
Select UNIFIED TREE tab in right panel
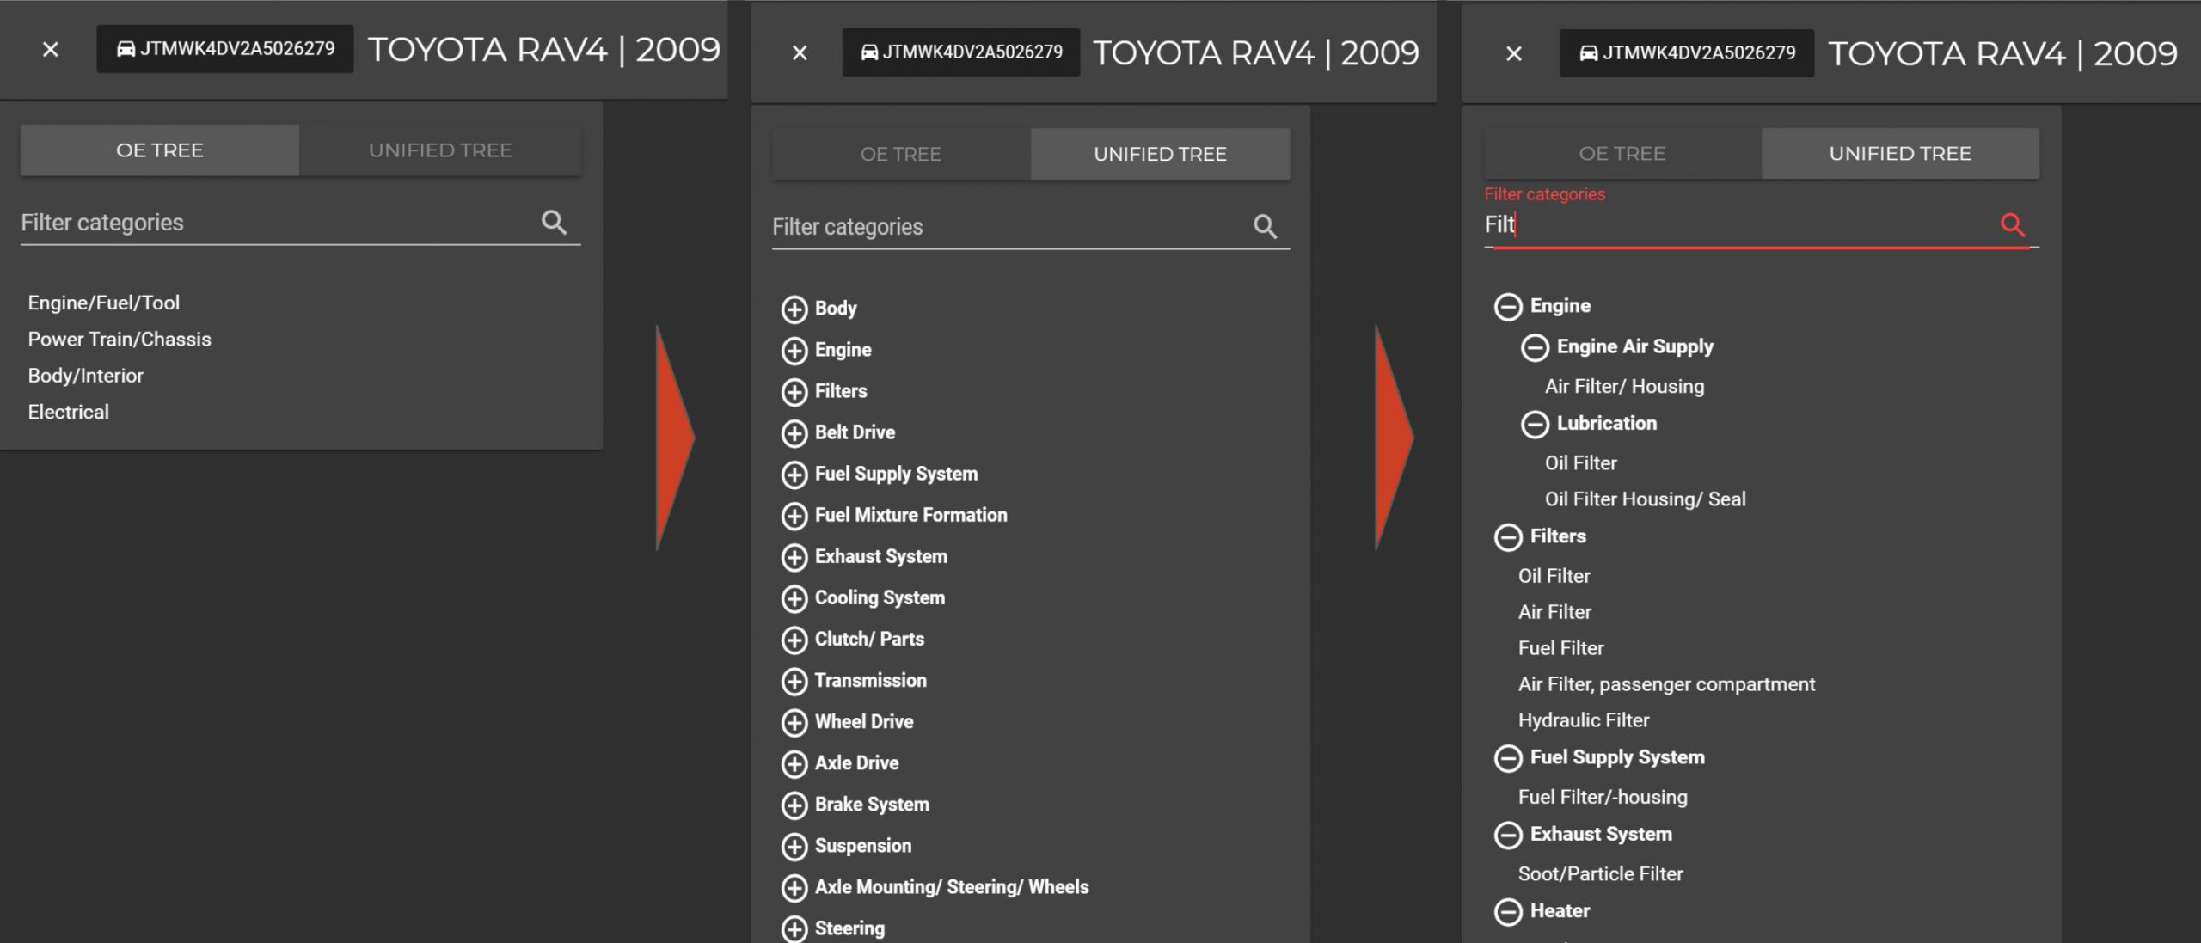point(1900,153)
